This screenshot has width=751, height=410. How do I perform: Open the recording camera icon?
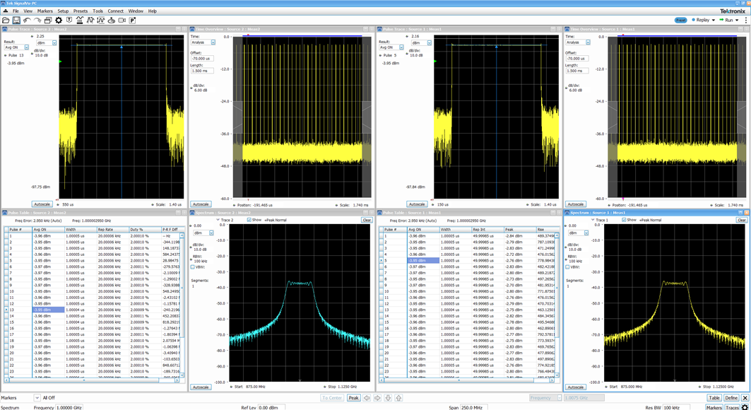(x=122, y=20)
